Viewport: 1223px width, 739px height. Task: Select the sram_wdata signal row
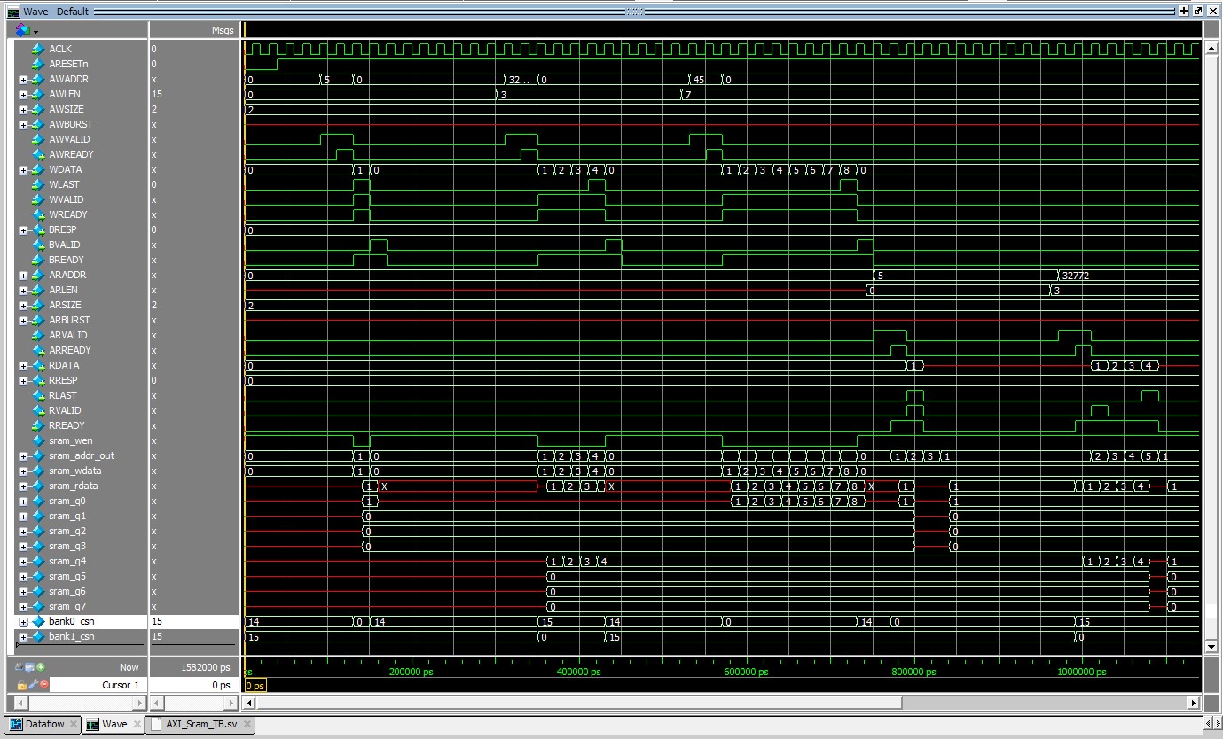pos(82,471)
